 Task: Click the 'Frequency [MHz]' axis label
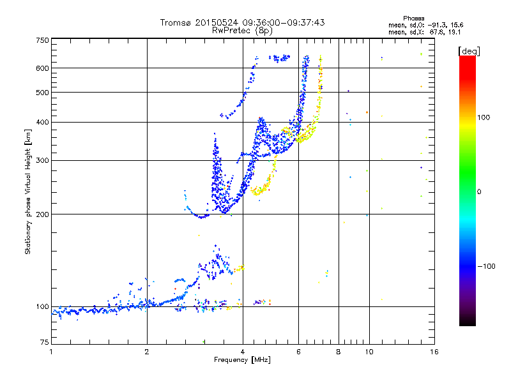coord(242,360)
